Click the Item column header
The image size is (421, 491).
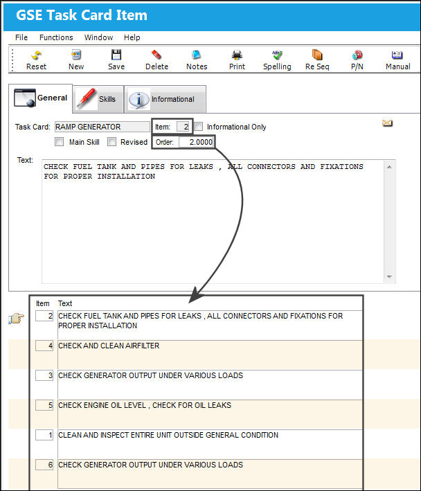point(42,303)
